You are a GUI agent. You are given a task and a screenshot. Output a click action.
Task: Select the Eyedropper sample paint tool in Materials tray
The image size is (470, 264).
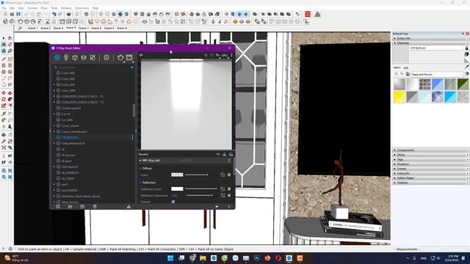pos(467,67)
